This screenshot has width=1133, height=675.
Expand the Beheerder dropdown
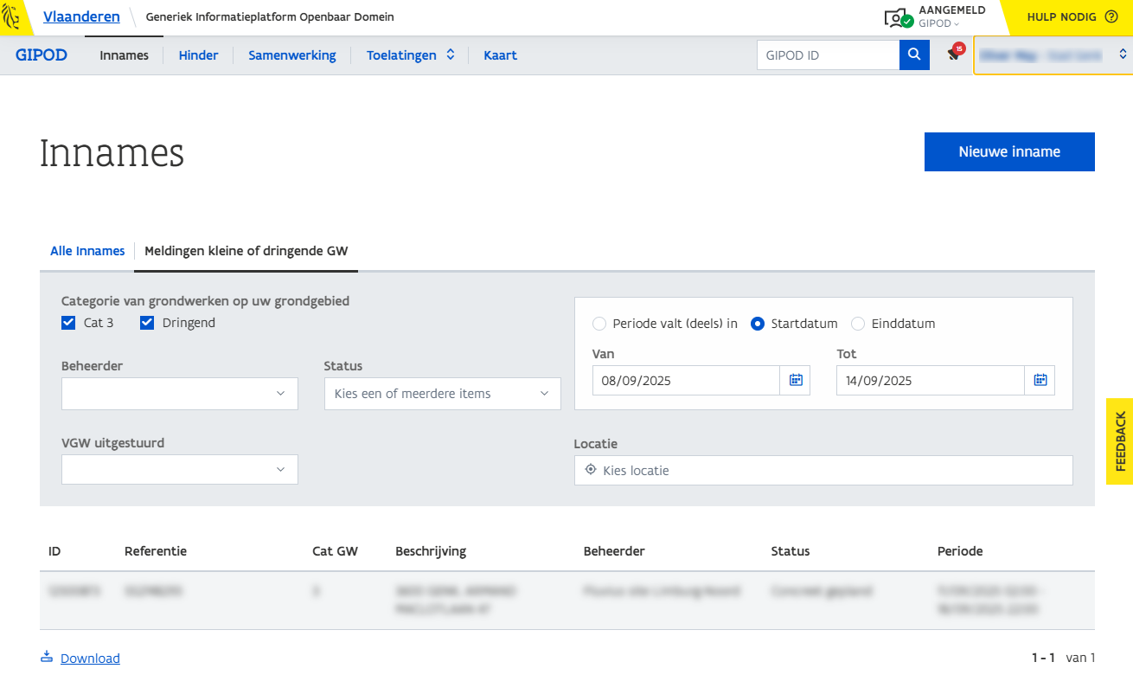(x=180, y=394)
